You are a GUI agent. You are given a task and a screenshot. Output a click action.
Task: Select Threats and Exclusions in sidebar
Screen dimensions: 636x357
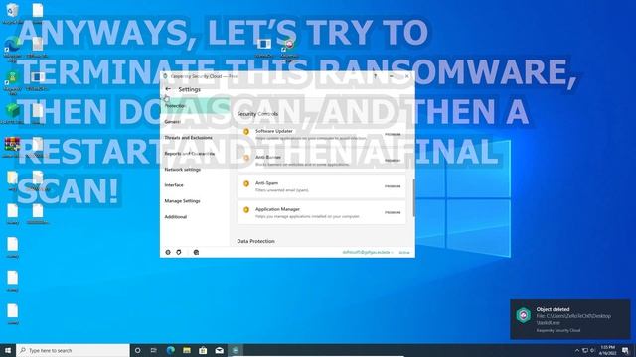point(188,138)
